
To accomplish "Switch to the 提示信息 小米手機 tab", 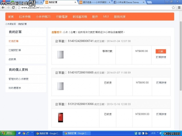I will click(95, 2).
